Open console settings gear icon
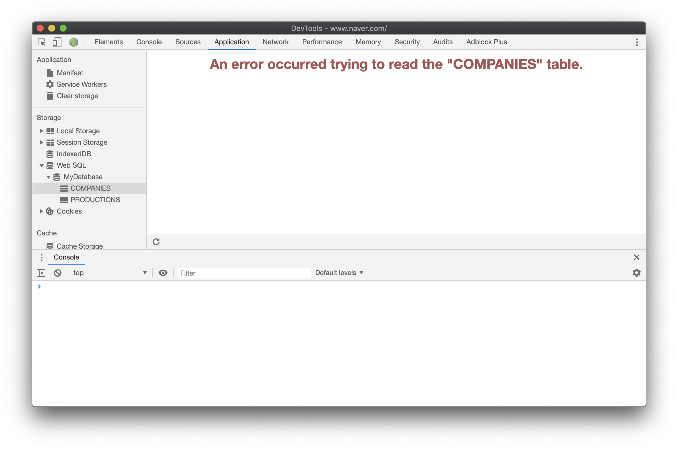The height and width of the screenshot is (449, 678). [x=636, y=273]
